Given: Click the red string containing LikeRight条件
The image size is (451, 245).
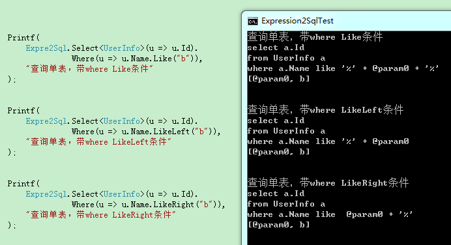Looking at the screenshot, I should coord(101,215).
